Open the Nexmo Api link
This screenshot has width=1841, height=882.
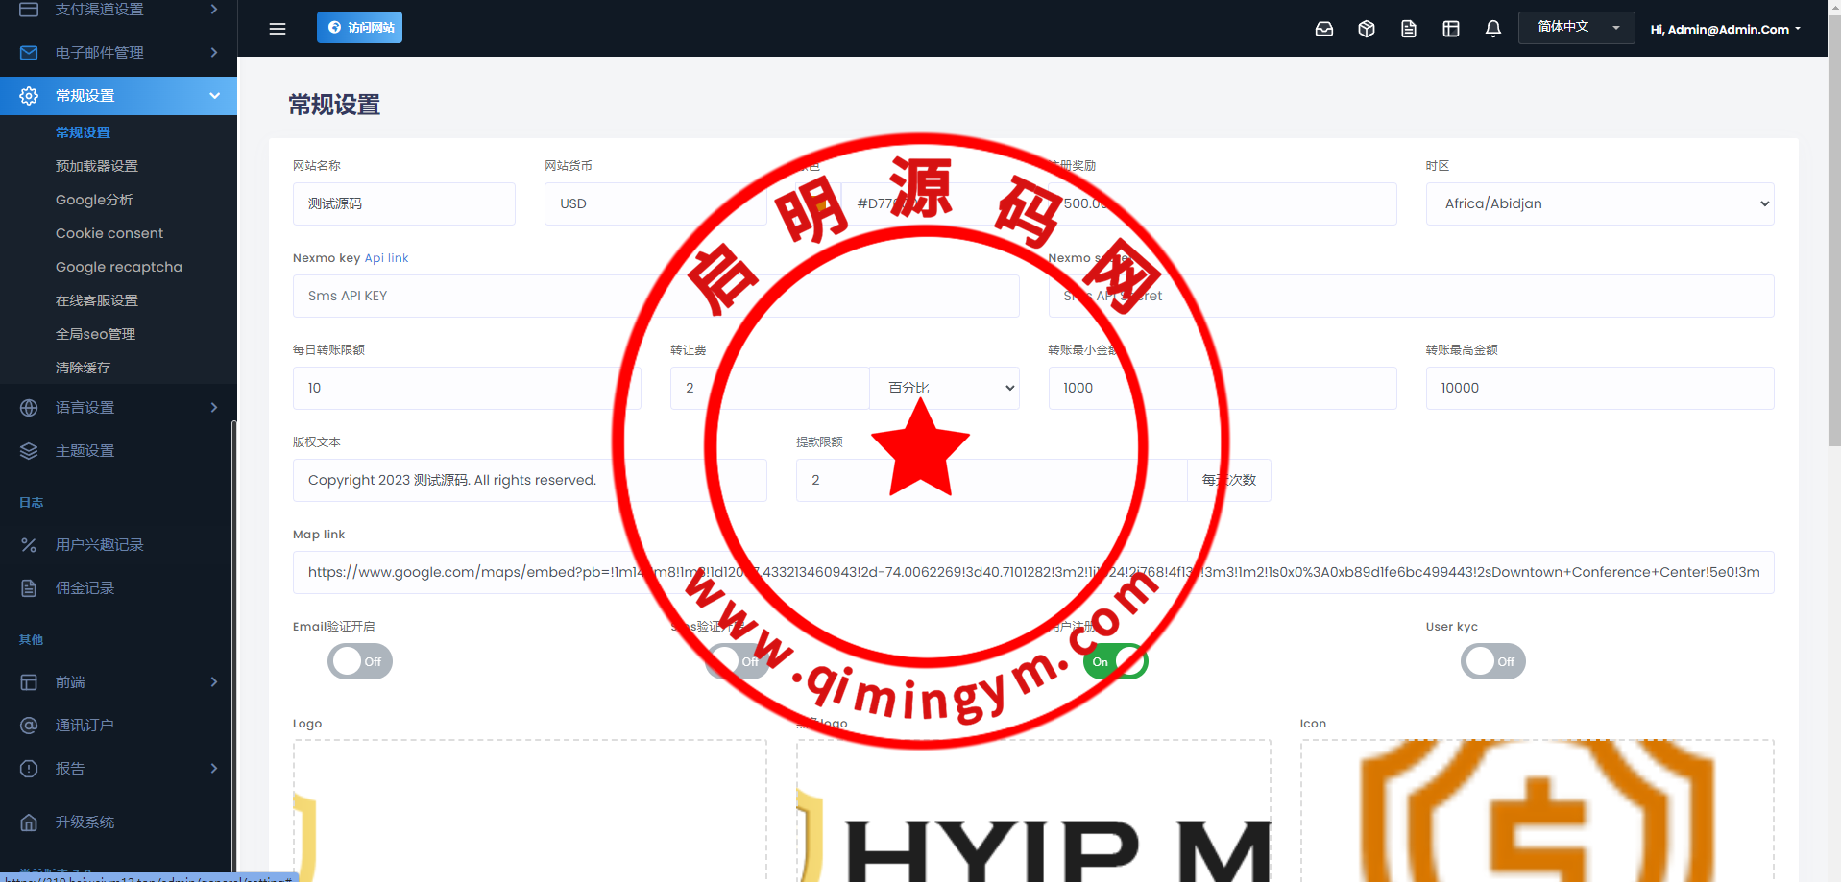click(x=386, y=258)
